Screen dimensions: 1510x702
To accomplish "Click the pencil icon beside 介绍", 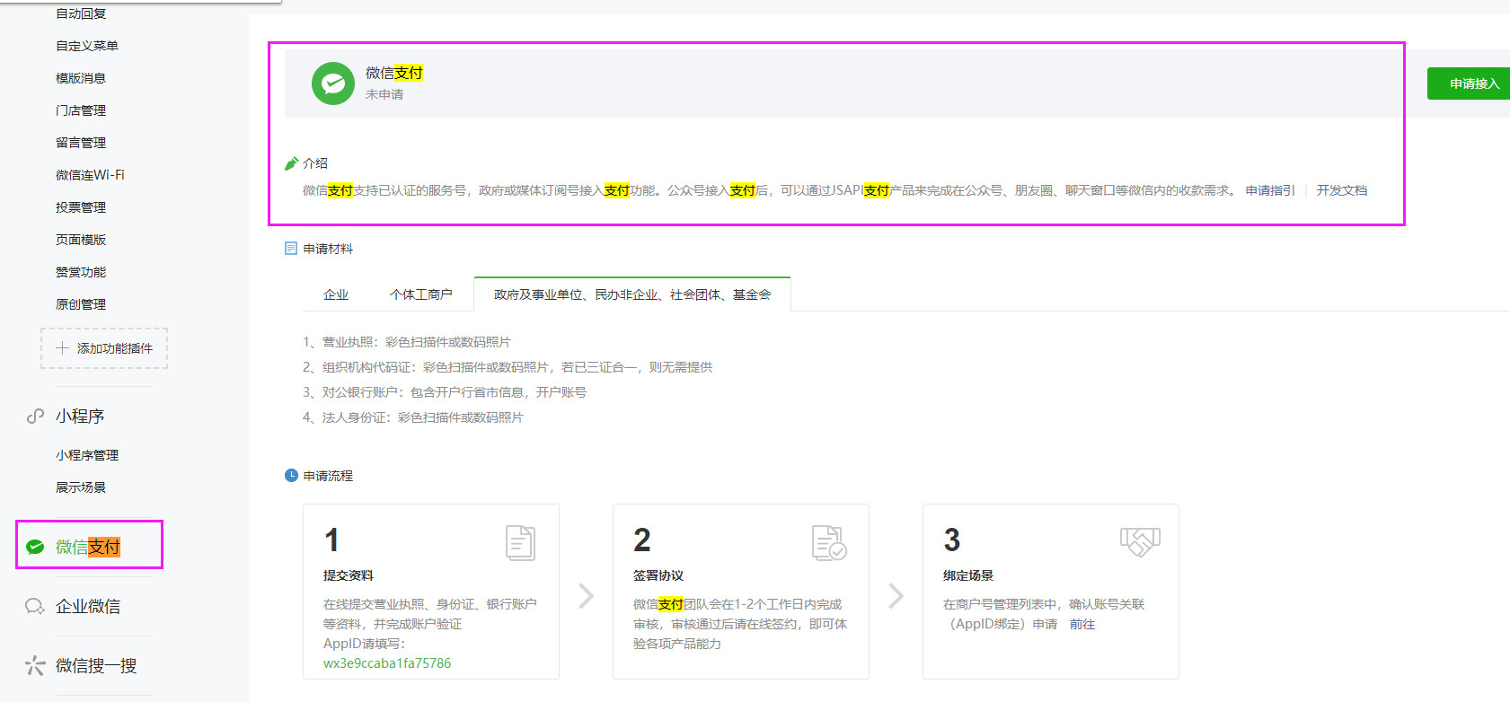I will [x=291, y=163].
